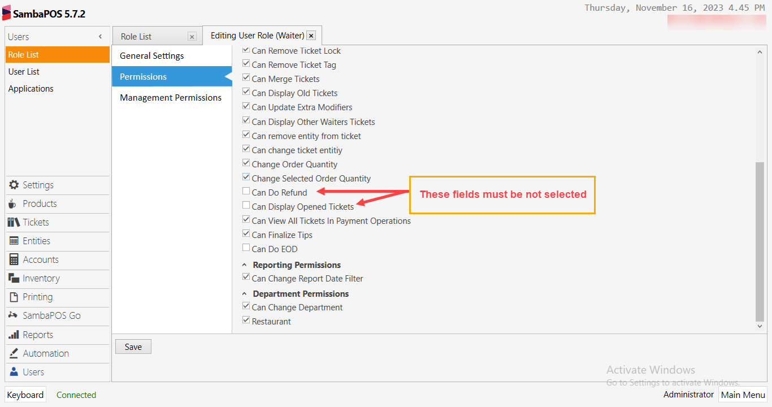Open the on-screen Keyboard
This screenshot has height=407, width=772.
pyautogui.click(x=25, y=395)
